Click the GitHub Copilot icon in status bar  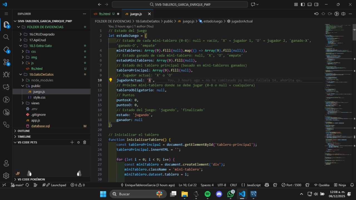pyautogui.click(x=266, y=185)
